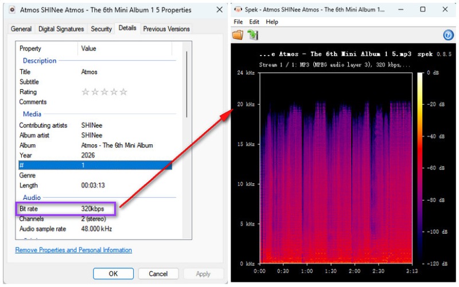Click the Genre property row
The image size is (459, 287).
pyautogui.click(x=95, y=175)
